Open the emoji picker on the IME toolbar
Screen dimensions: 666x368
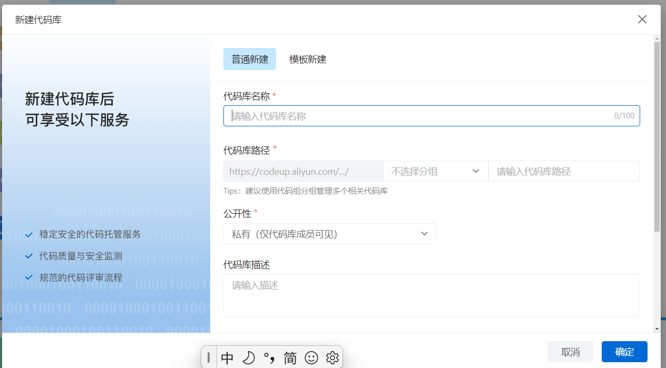pos(311,357)
